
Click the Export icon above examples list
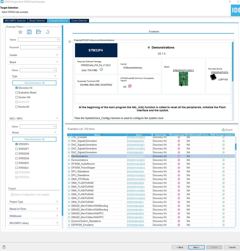(x=223, y=130)
